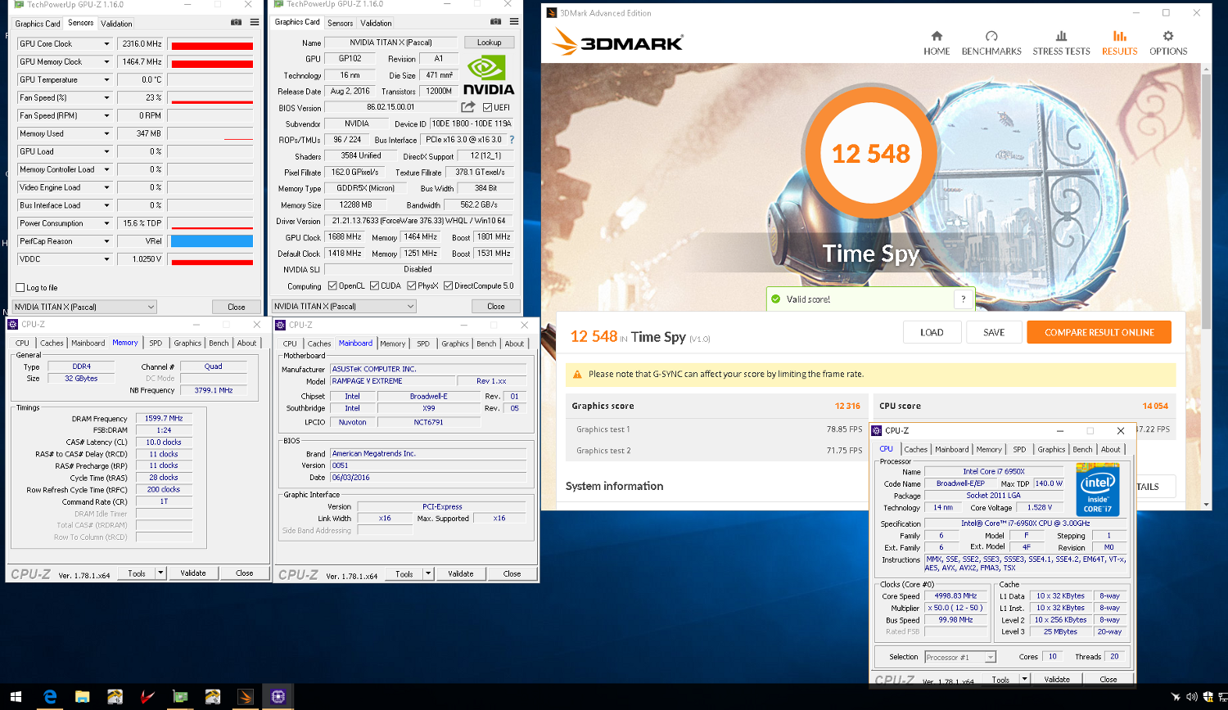Toggle the UEFI checkbox in GPU-Z
The image size is (1228, 710).
[x=488, y=107]
